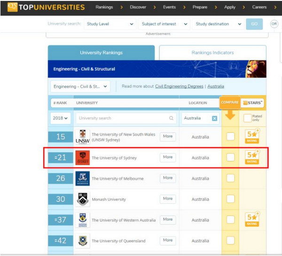Click The University of Melbourne name
This screenshot has width=282, height=256.
(x=117, y=179)
